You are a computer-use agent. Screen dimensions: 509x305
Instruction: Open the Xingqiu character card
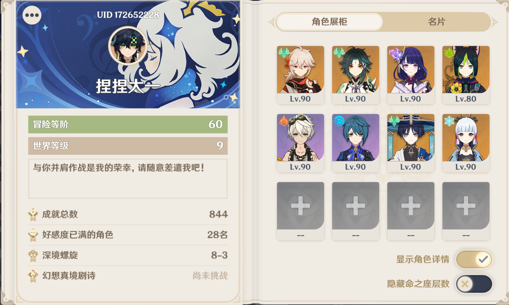click(356, 143)
